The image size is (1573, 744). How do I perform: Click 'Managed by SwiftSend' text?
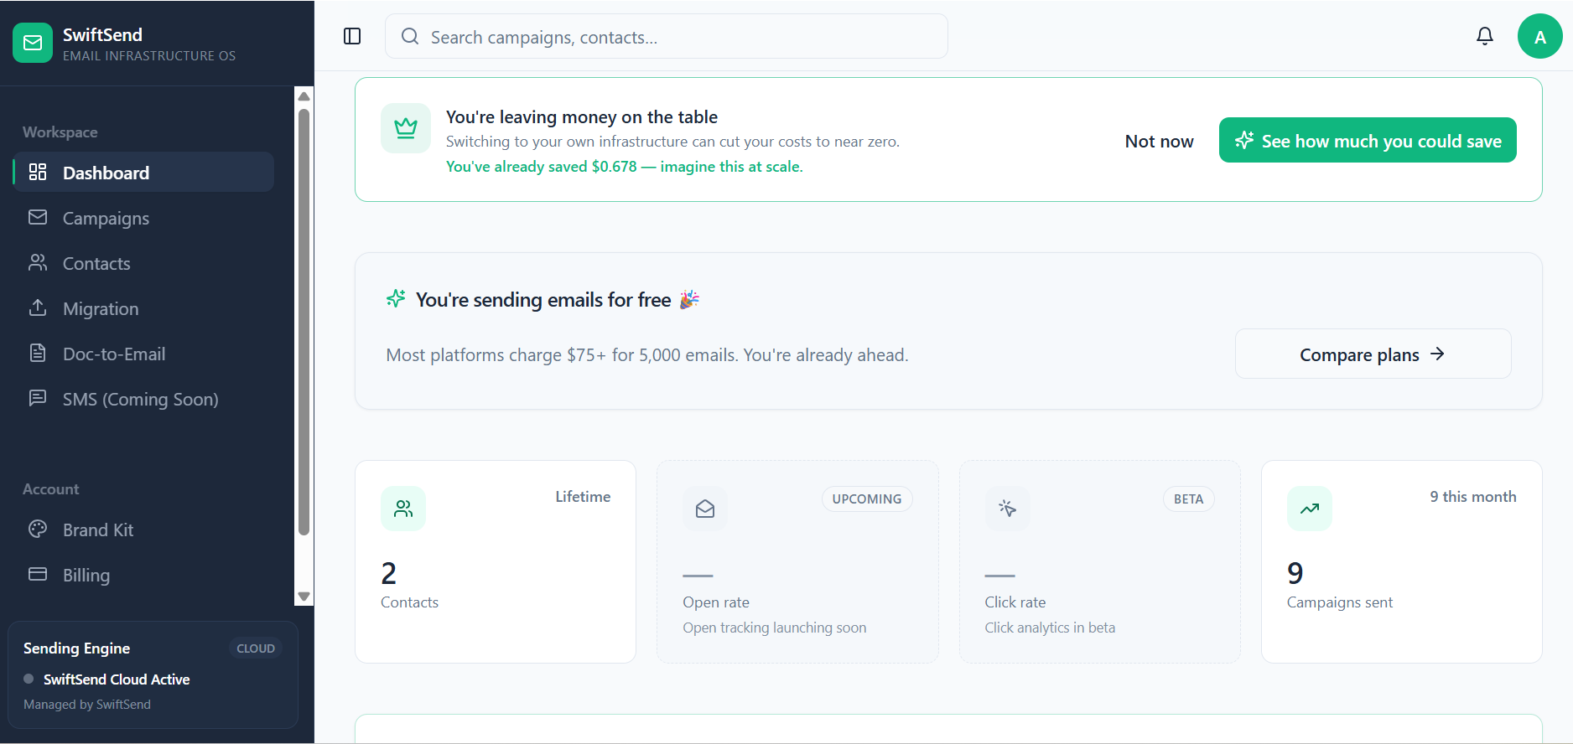pyautogui.click(x=87, y=704)
